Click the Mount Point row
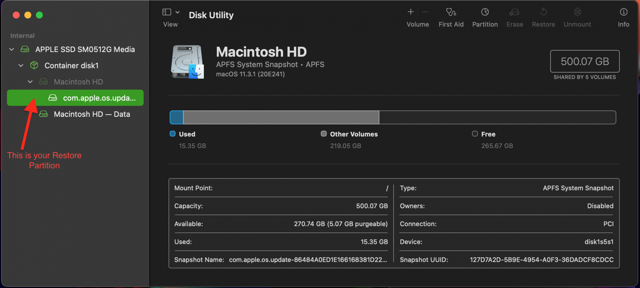The width and height of the screenshot is (640, 288). click(281, 188)
